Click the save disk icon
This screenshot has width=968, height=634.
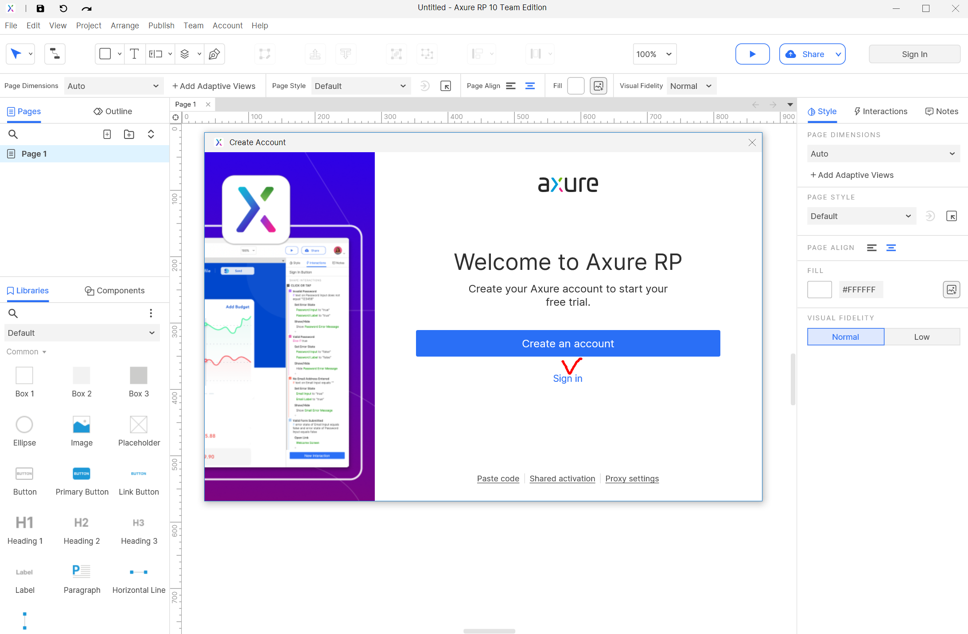40,8
